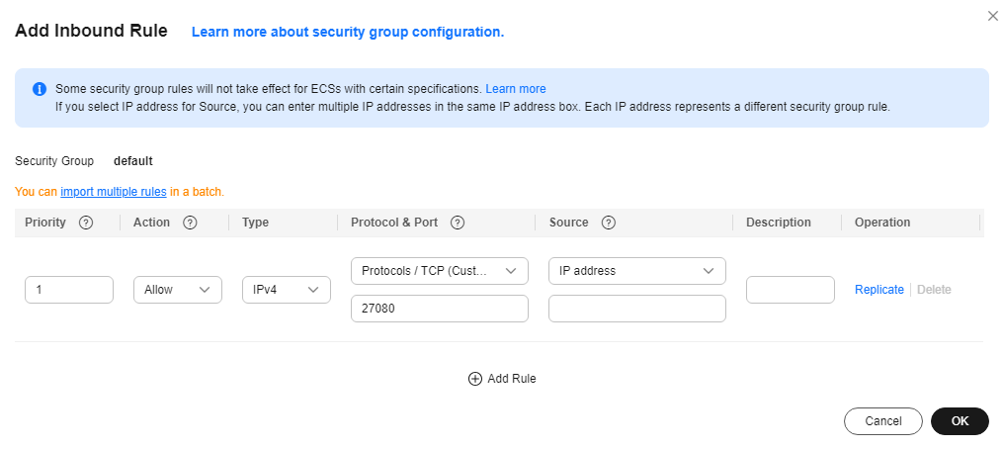Open import multiple rules link
This screenshot has height=449, width=1004.
114,192
